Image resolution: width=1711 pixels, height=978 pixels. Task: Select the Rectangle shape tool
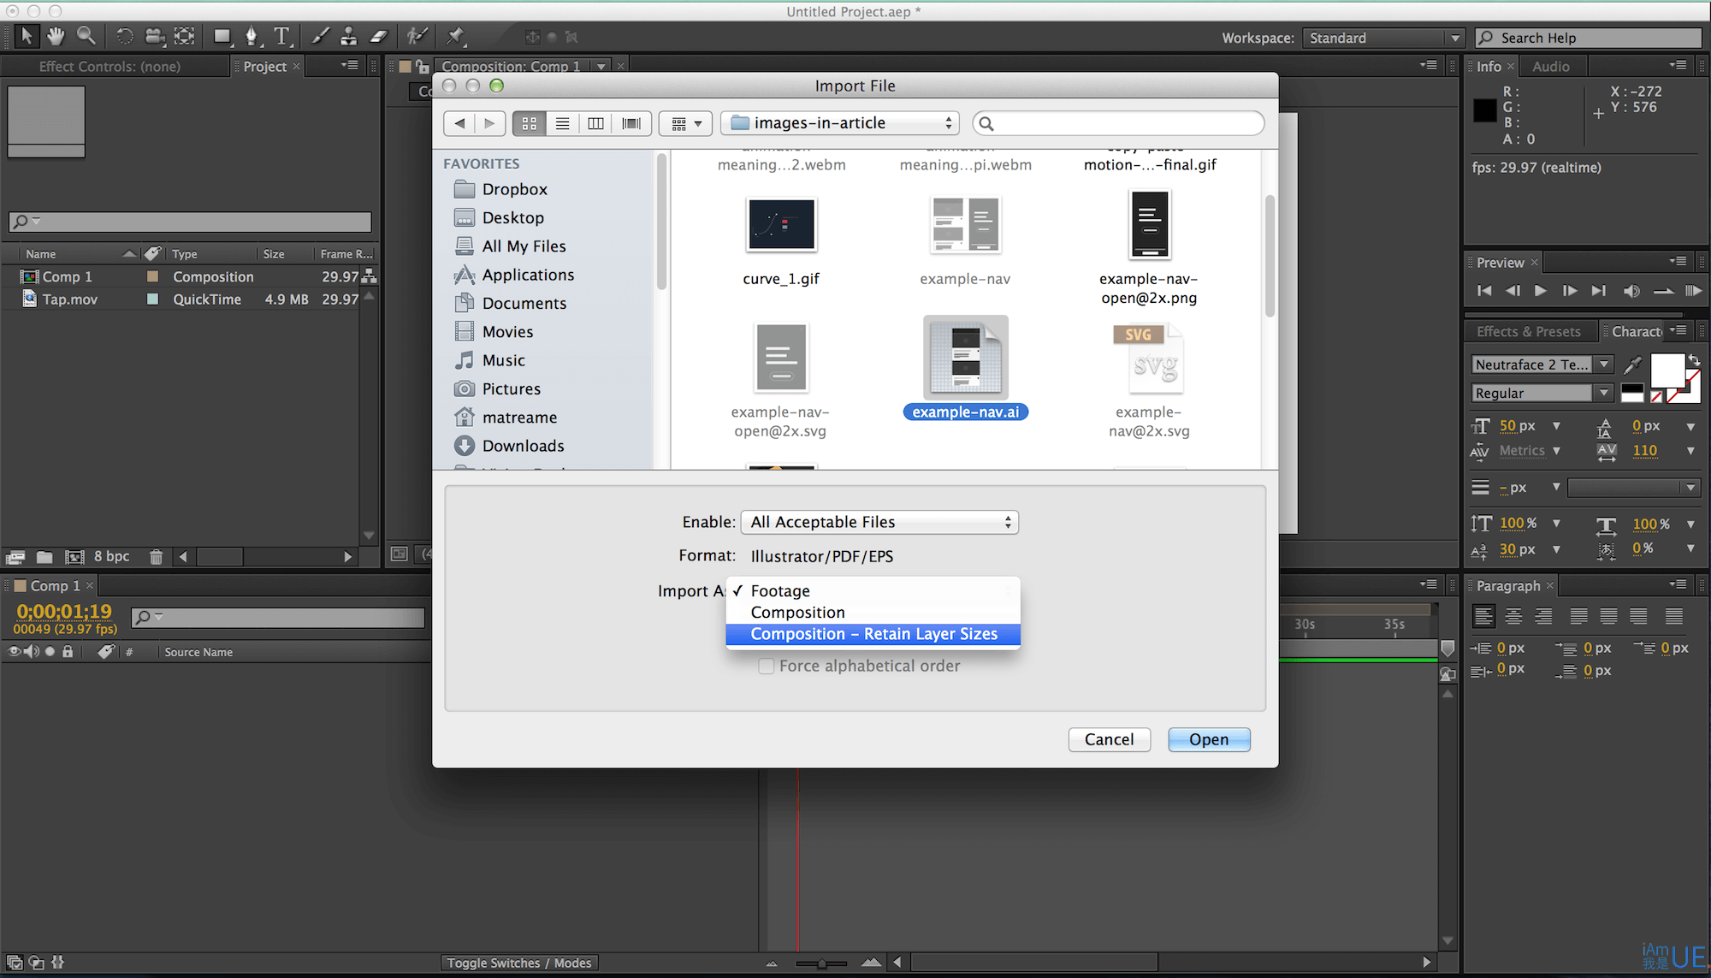coord(222,36)
